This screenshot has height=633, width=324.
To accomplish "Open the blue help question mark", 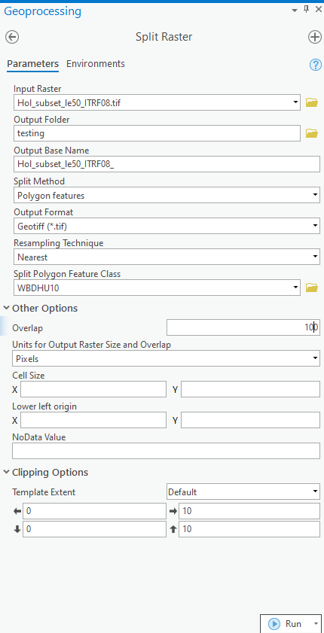I will (x=316, y=65).
